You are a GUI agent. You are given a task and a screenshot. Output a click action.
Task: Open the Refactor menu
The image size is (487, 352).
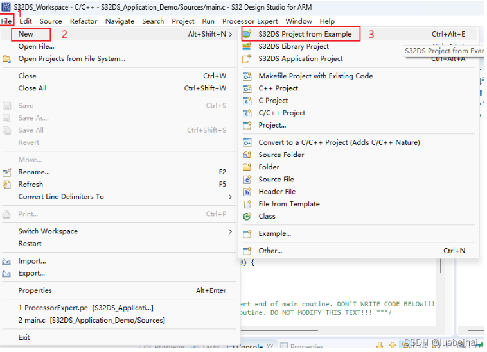[x=84, y=21]
